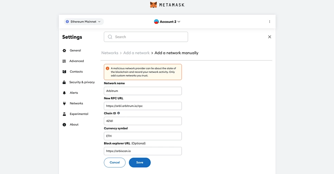The width and height of the screenshot is (334, 174).
Task: Return to Add a network breadcrumb
Action: 136,53
